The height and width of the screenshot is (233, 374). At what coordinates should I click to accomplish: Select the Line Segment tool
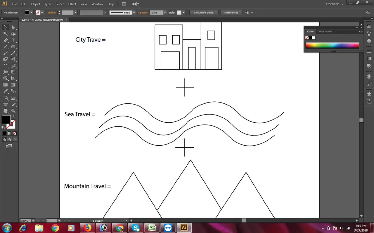(x=5, y=47)
